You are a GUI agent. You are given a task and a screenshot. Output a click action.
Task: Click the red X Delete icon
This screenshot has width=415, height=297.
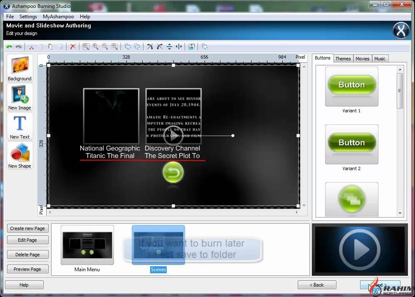73,47
